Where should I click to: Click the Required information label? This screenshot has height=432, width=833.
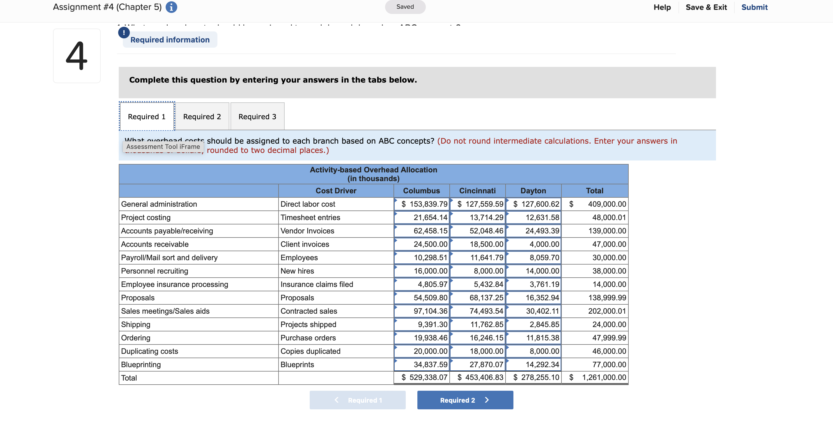coord(170,40)
